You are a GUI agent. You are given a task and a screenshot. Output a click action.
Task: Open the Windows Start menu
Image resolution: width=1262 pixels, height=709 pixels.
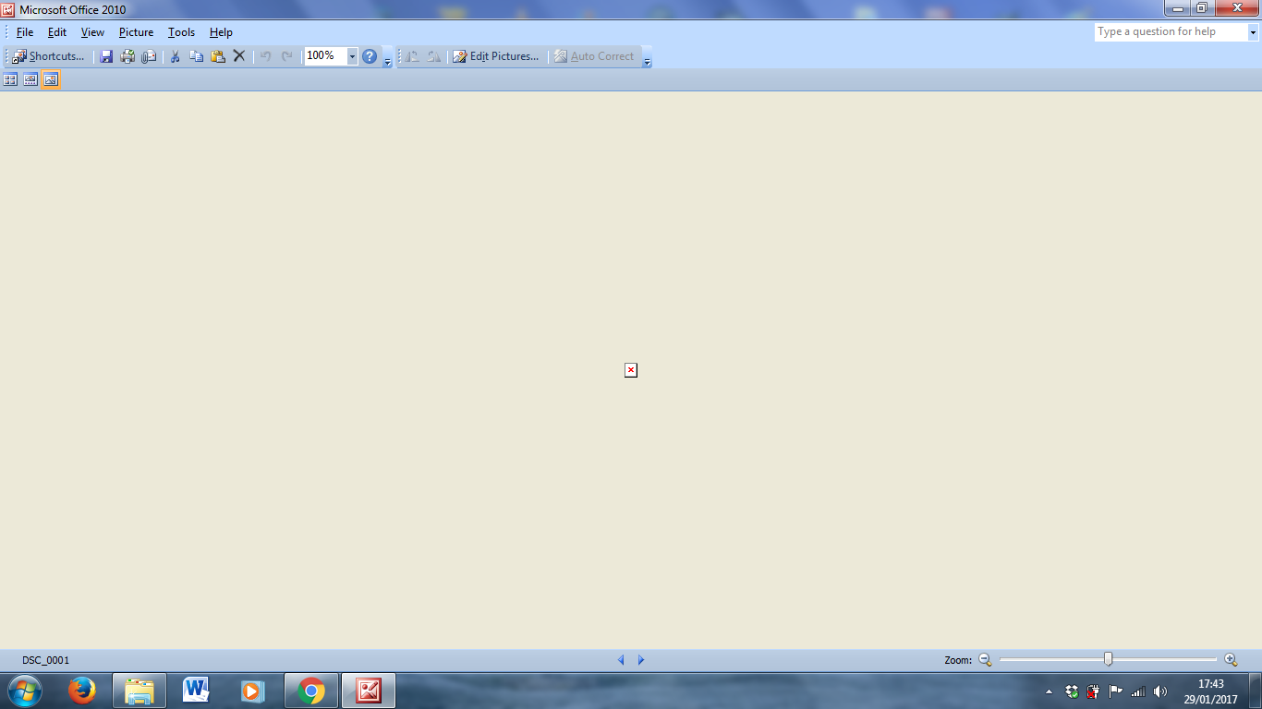coord(25,691)
